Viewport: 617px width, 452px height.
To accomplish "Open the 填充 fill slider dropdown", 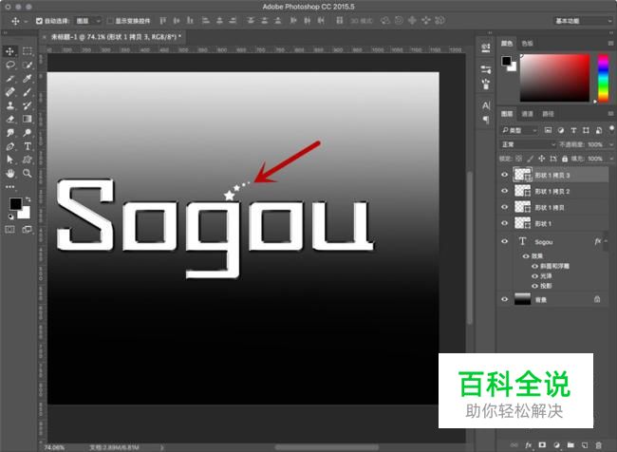I will tap(611, 159).
